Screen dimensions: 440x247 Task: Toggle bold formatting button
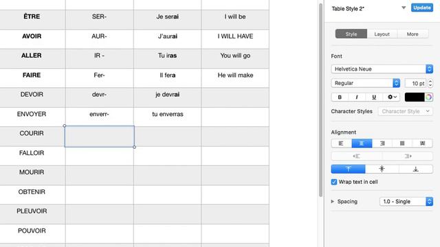point(340,97)
